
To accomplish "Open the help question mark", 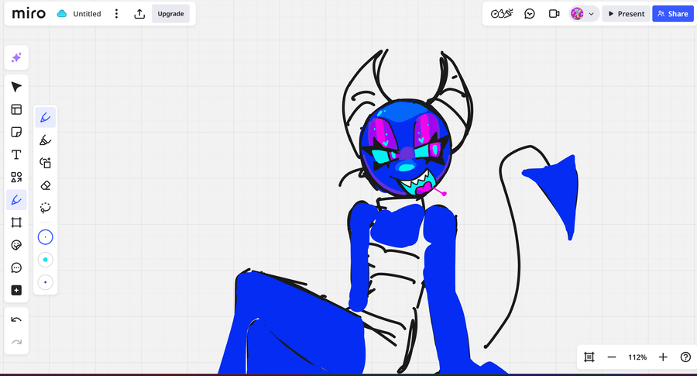I will (x=685, y=357).
